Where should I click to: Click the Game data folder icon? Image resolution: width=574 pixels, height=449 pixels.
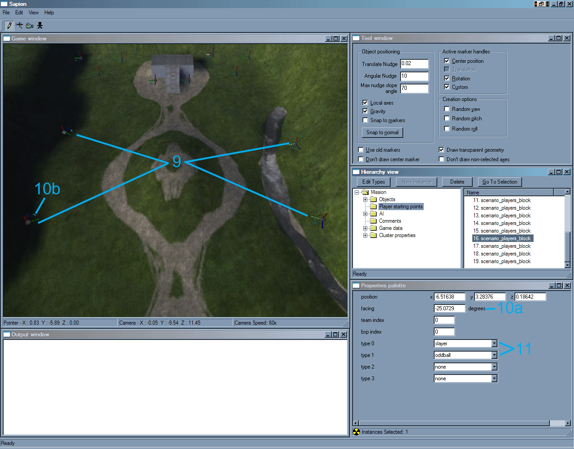(x=373, y=228)
